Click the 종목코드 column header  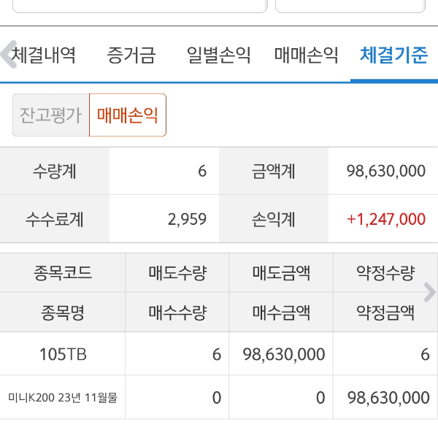63,274
